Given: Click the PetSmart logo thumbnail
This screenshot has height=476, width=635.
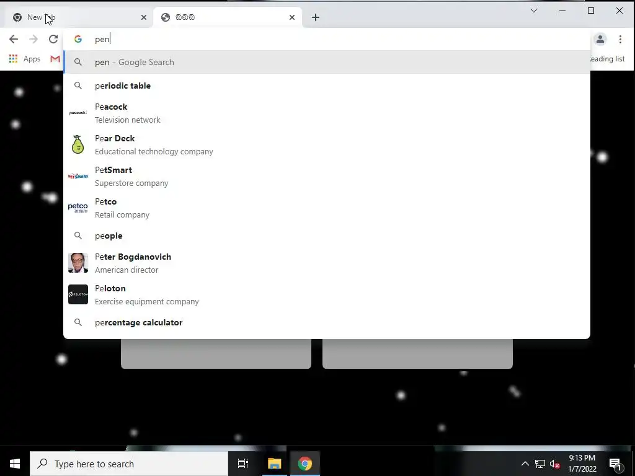Looking at the screenshot, I should pos(78,176).
